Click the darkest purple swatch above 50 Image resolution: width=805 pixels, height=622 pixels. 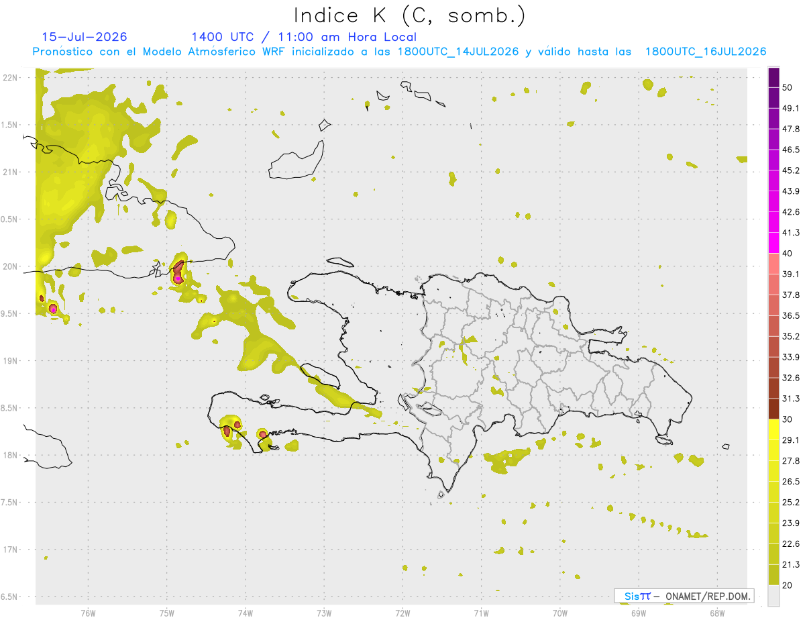click(x=773, y=77)
